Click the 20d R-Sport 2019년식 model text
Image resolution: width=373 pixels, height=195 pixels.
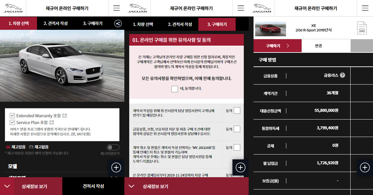coord(314,30)
